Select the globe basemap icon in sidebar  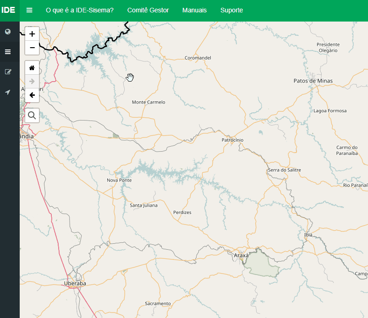click(7, 32)
